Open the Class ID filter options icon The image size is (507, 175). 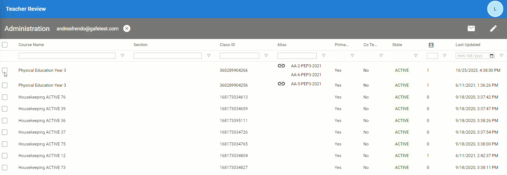[x=266, y=56]
